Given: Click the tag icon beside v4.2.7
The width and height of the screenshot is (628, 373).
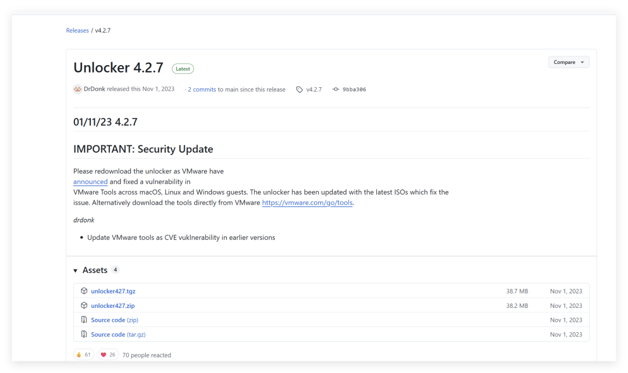Looking at the screenshot, I should click(x=299, y=89).
